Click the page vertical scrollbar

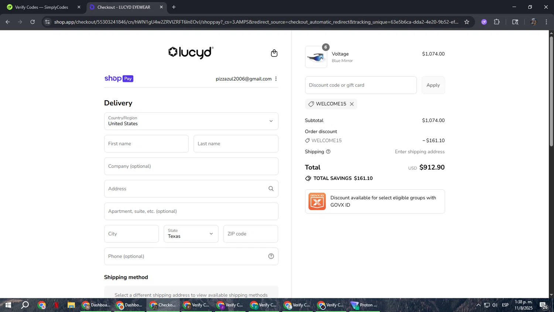551,91
